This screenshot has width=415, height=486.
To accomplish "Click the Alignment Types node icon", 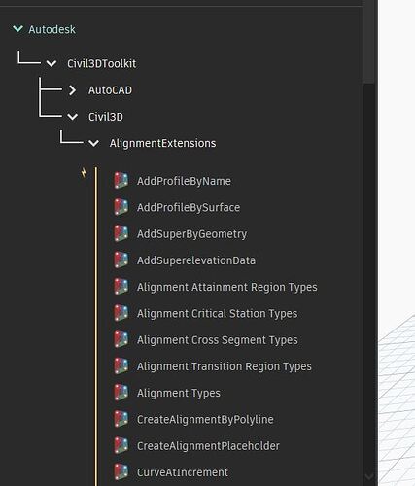I will (121, 393).
